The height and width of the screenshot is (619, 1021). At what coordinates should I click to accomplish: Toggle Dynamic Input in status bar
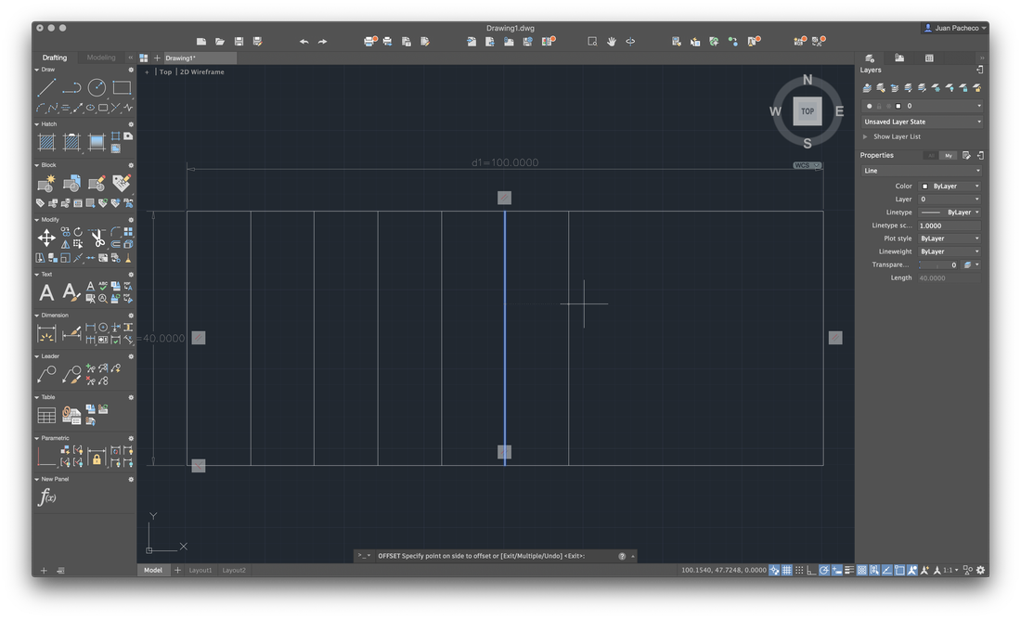coord(836,570)
